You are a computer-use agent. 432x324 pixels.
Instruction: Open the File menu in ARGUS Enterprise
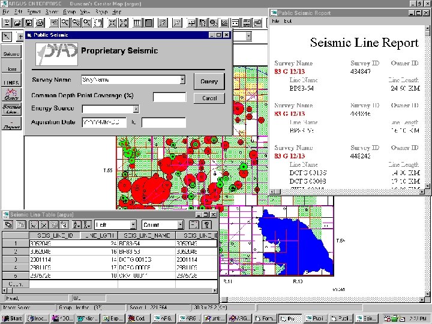click(5, 12)
